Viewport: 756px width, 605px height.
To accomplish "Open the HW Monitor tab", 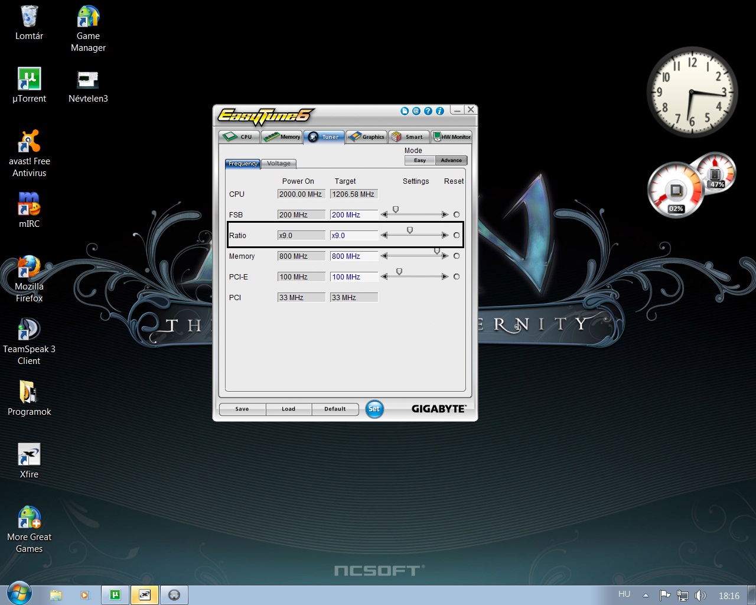I will click(x=452, y=136).
